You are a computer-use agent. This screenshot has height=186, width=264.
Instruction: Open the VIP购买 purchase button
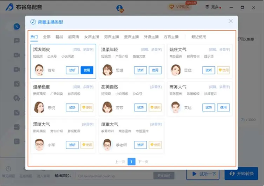pyautogui.click(x=179, y=7)
